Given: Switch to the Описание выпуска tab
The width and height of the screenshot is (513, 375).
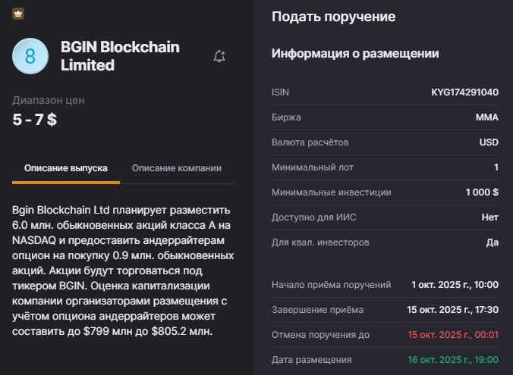Looking at the screenshot, I should tap(65, 167).
